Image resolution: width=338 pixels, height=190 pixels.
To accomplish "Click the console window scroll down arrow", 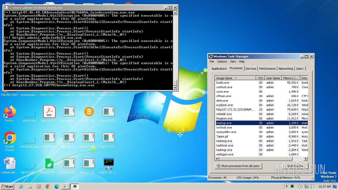I will (x=175, y=88).
